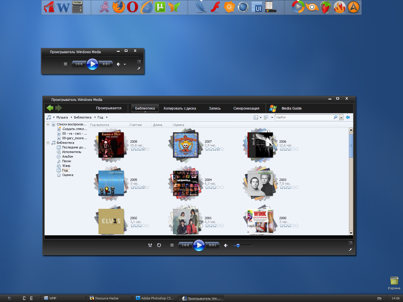
Task: Open Копировать с диска tab
Action: click(x=180, y=108)
